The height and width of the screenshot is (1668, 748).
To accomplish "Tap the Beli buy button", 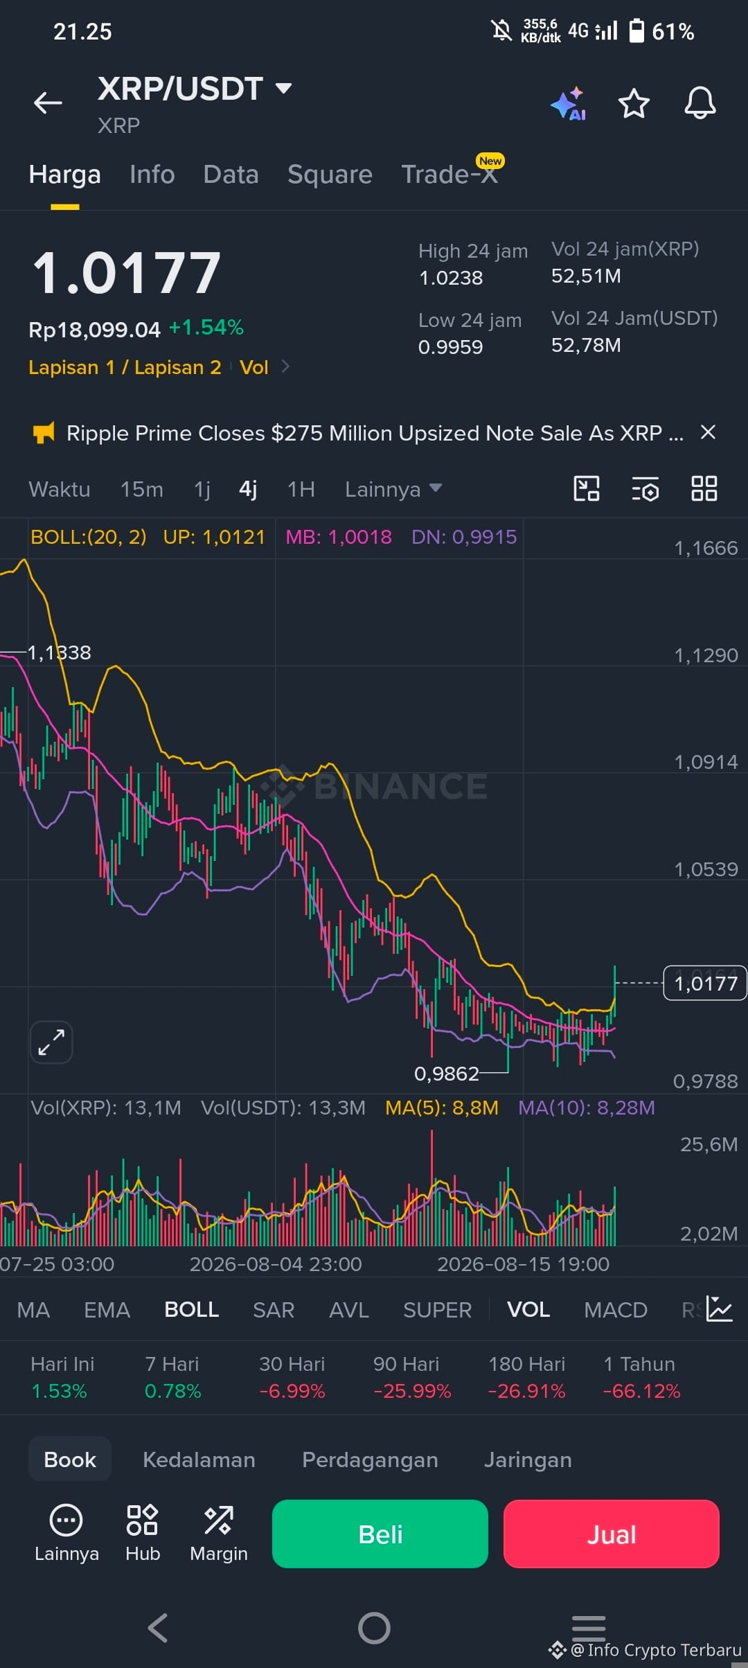I will tap(380, 1534).
